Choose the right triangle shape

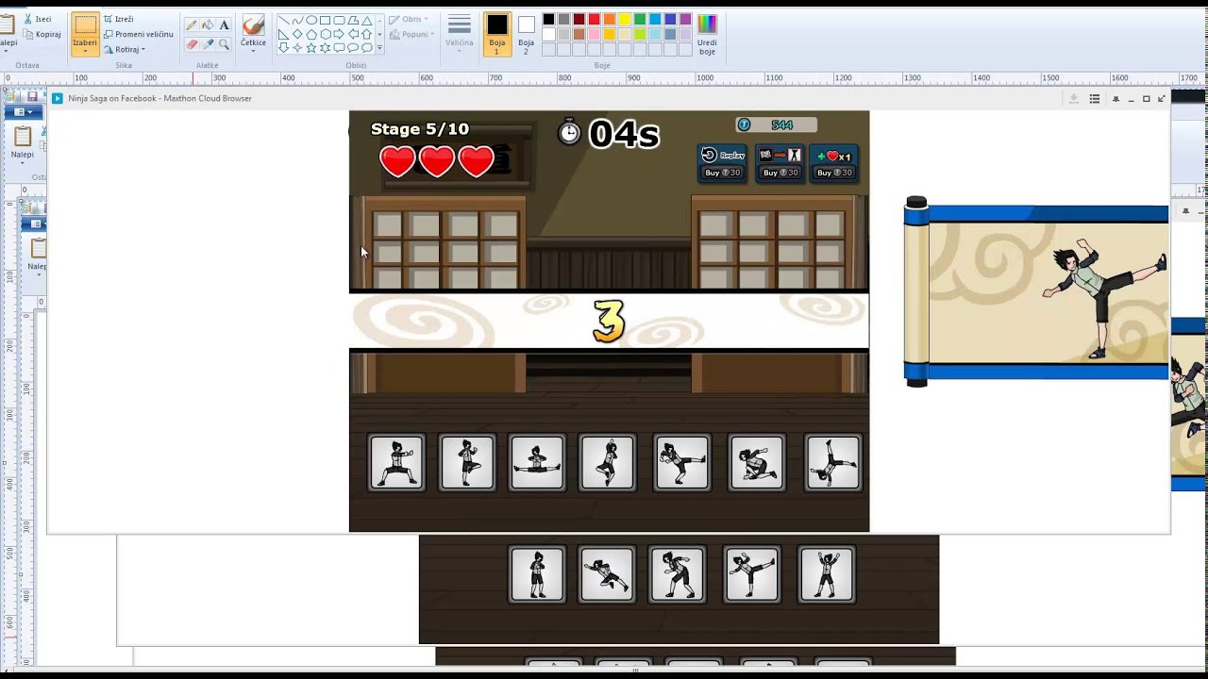(284, 35)
